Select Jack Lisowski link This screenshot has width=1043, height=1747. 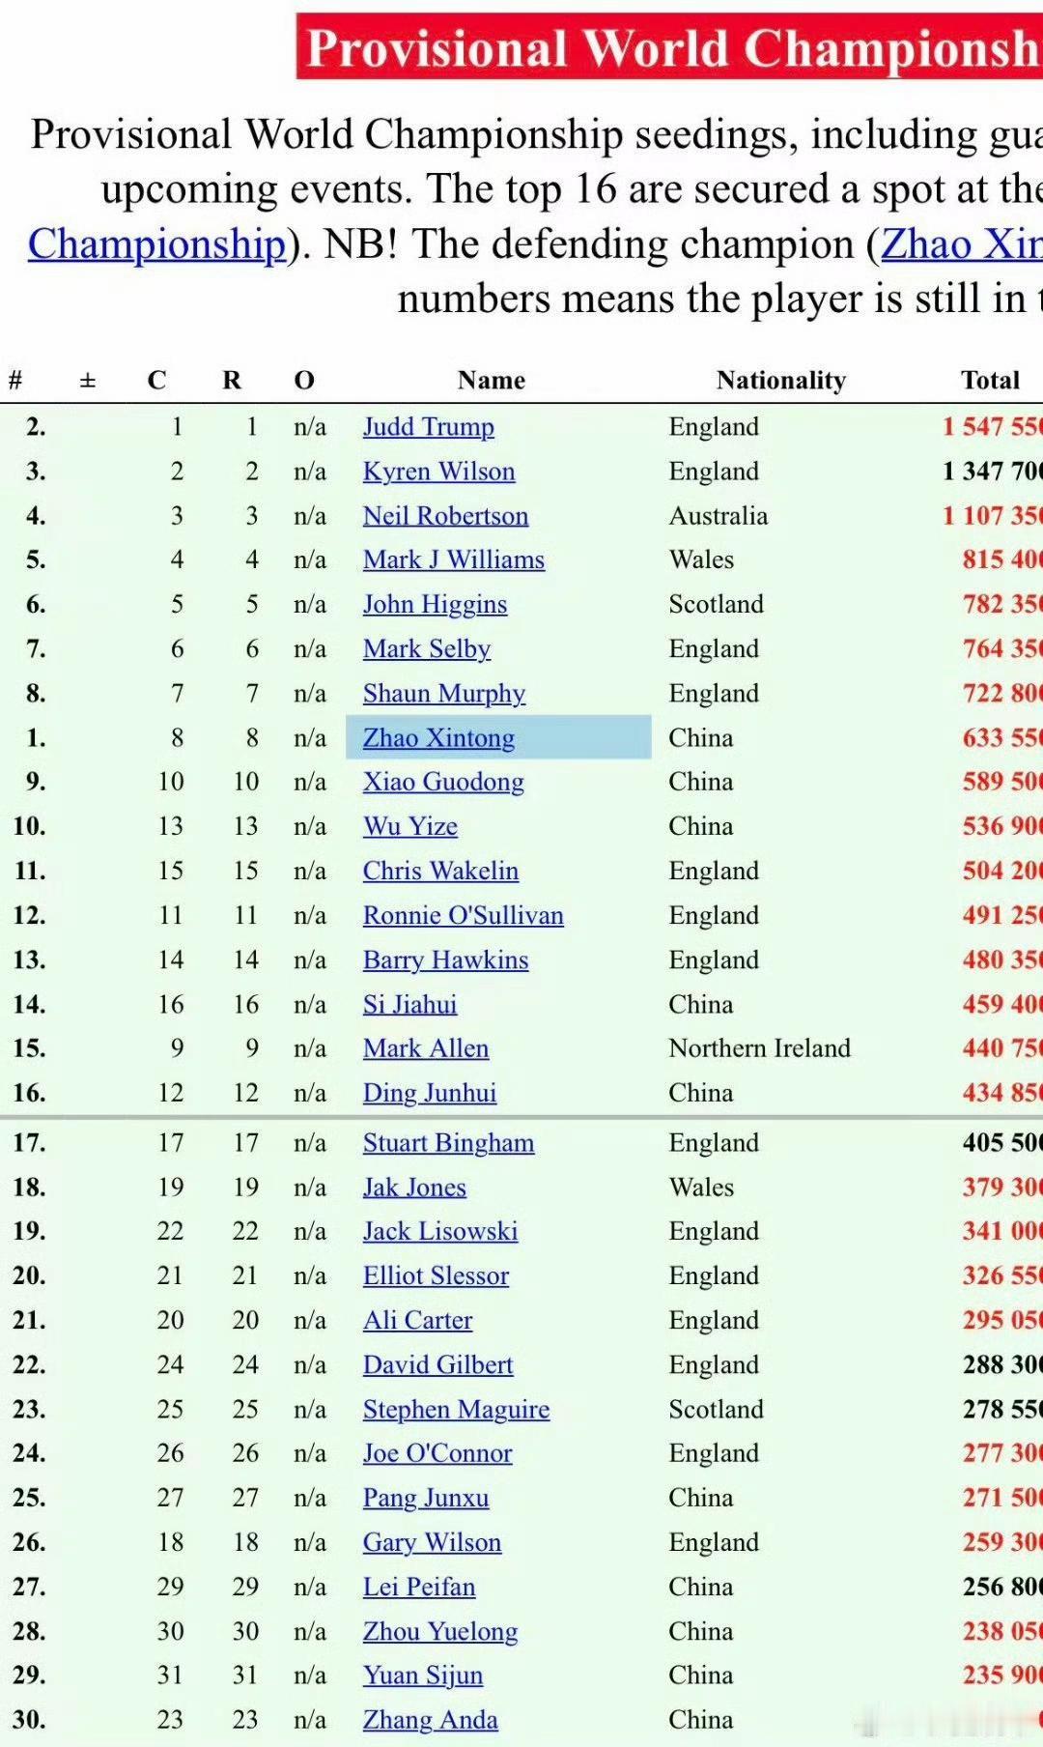(x=440, y=1232)
